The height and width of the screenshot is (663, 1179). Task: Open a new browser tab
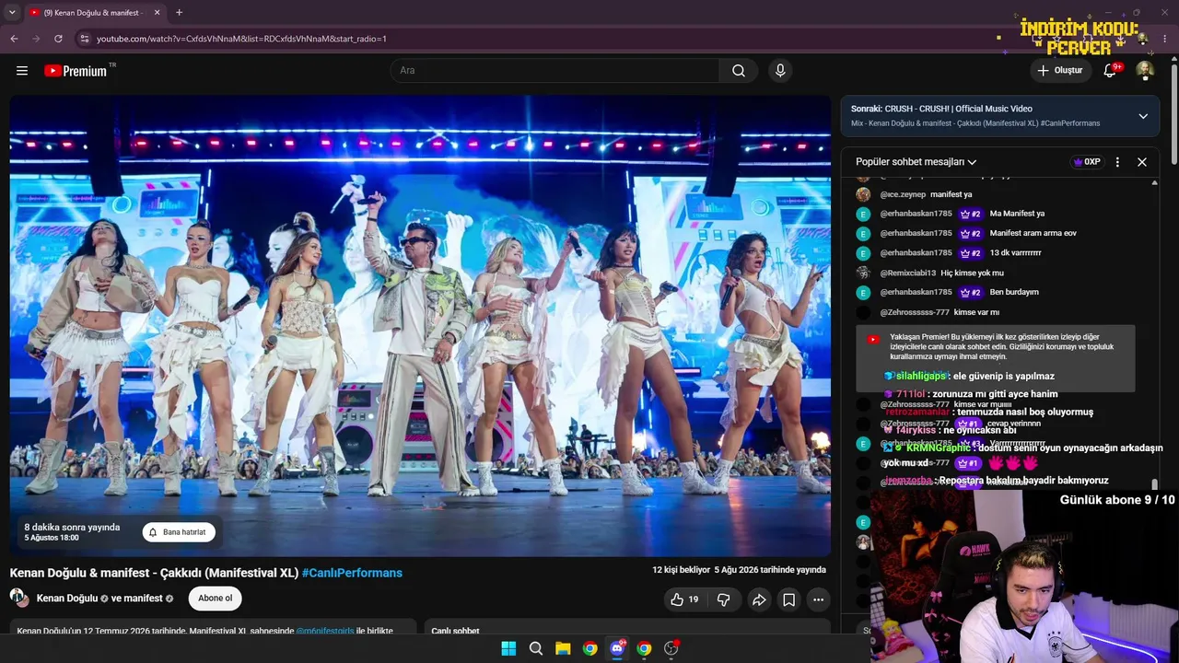(179, 13)
